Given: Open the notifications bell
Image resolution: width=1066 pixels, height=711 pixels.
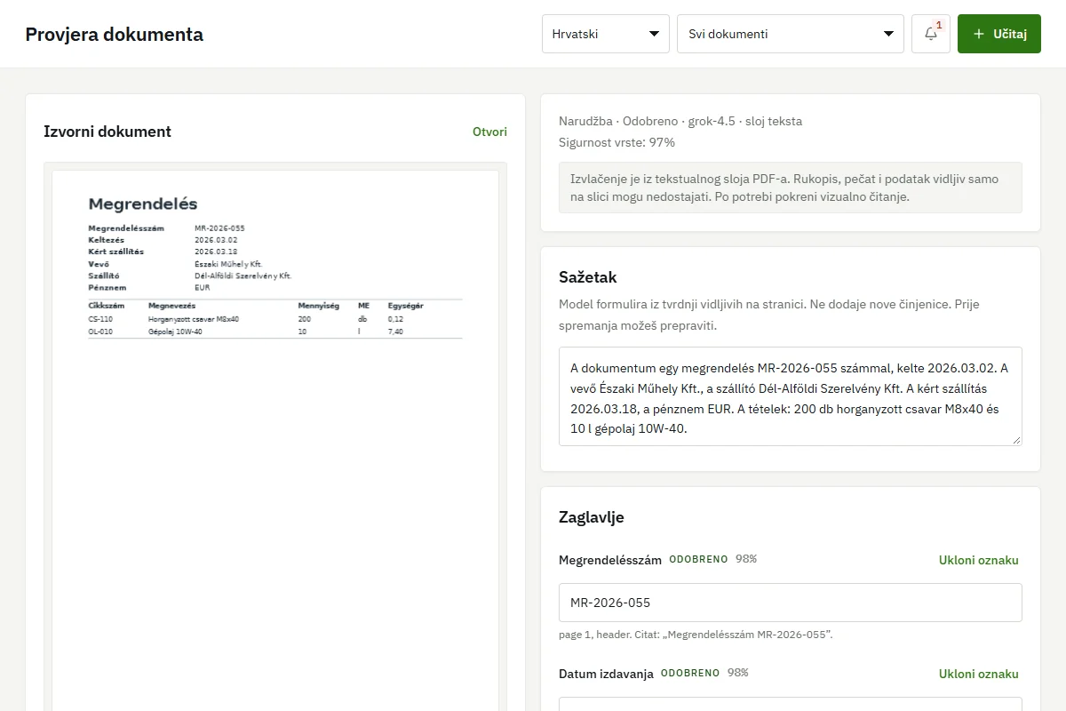Looking at the screenshot, I should click(x=931, y=34).
